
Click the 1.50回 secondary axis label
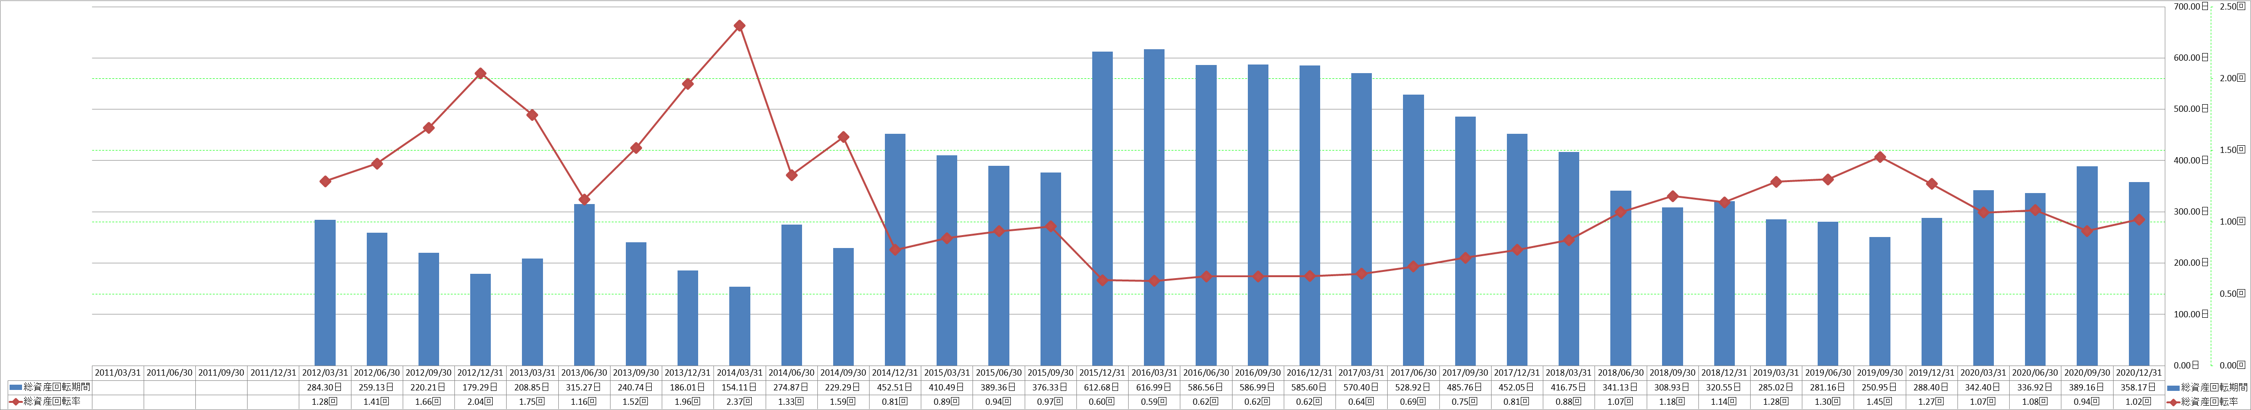coord(2233,150)
